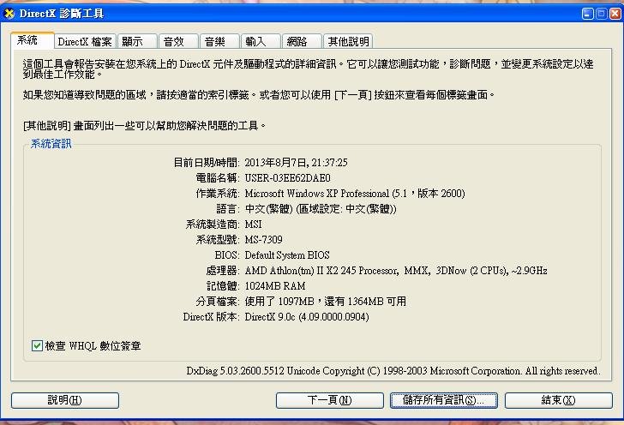The width and height of the screenshot is (624, 425).
Task: Click the 說明(H) button
Action: point(65,400)
